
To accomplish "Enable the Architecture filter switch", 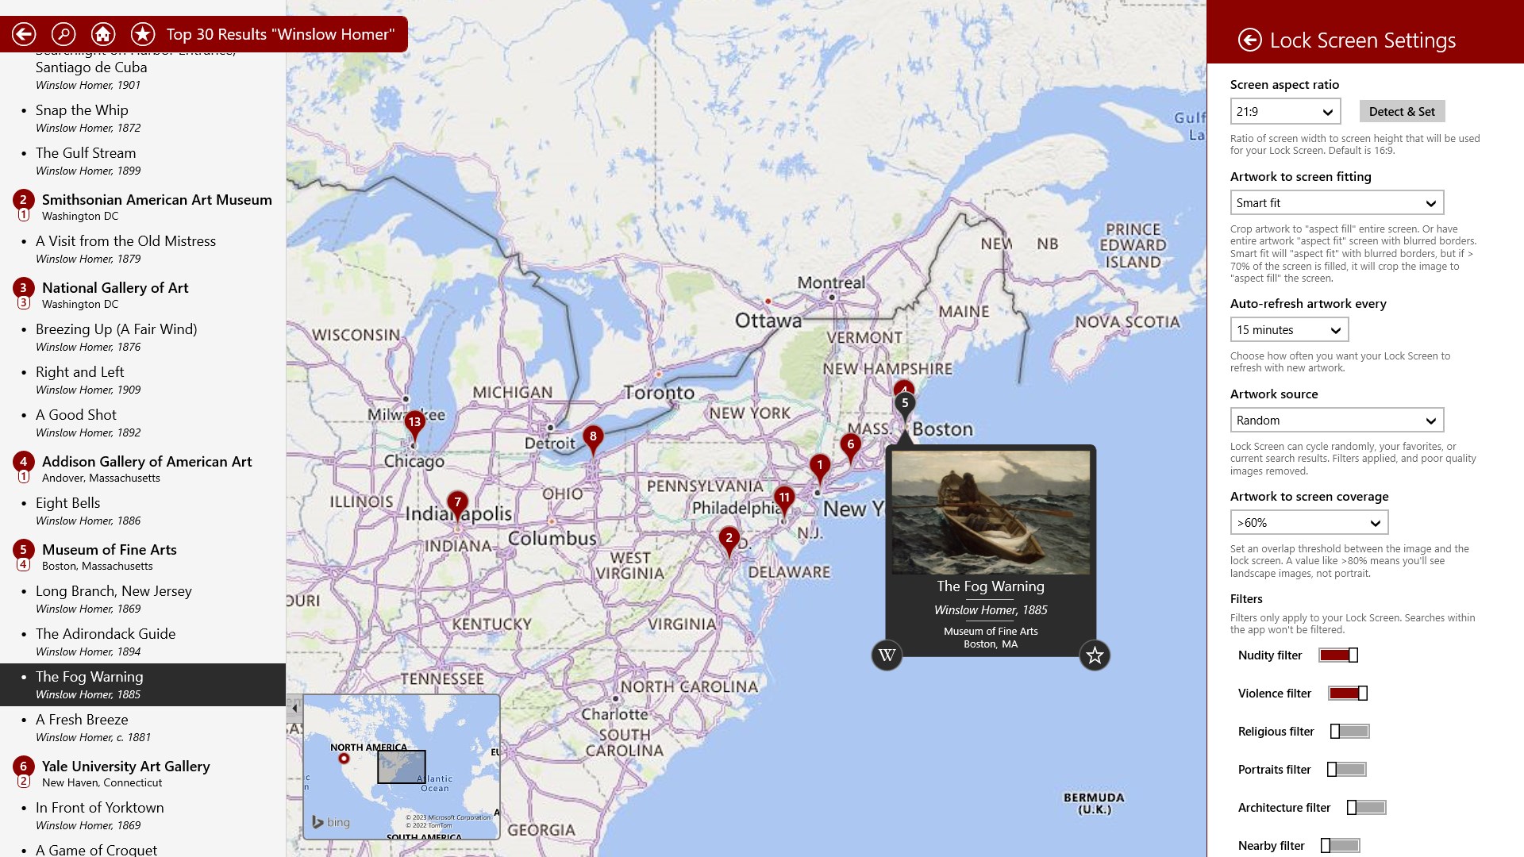I will [x=1367, y=807].
